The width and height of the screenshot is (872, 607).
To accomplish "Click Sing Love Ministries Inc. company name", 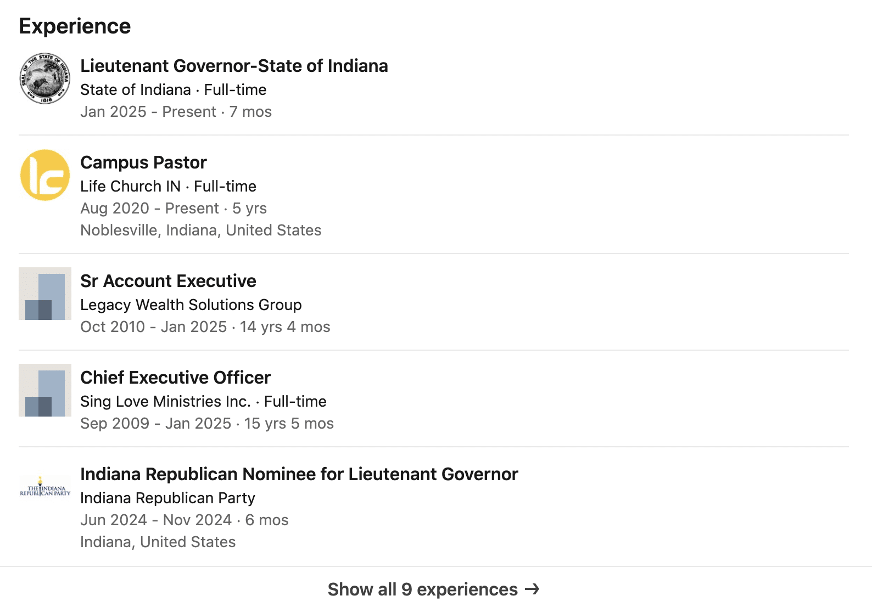I will pos(165,402).
